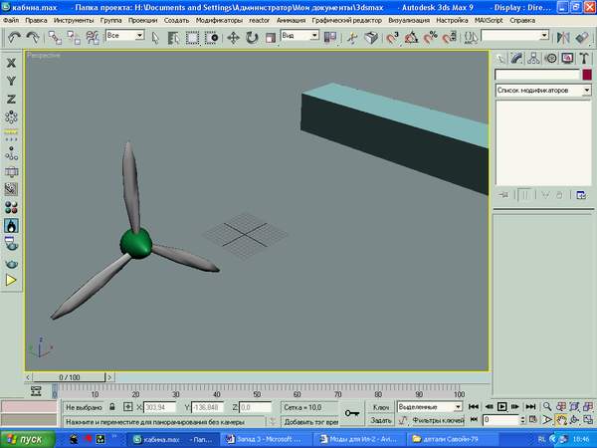Open the 'Выделенные' key target dropdown

430,407
